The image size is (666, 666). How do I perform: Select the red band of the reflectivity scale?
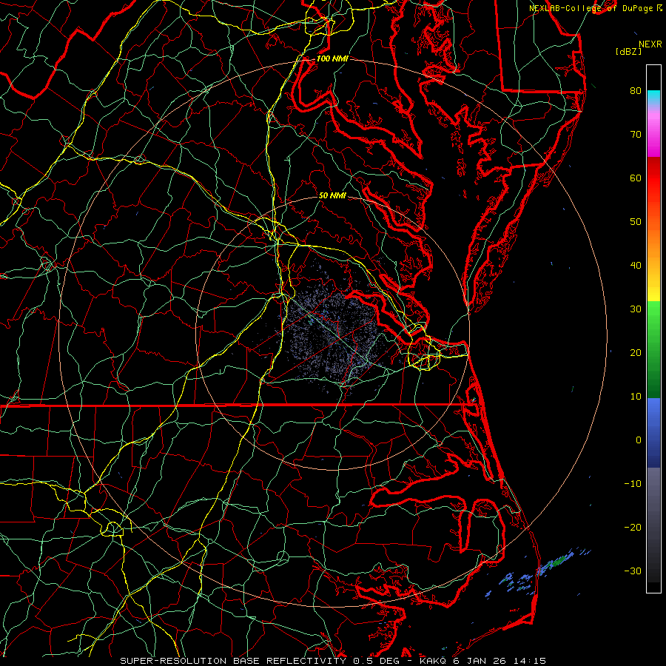653,178
